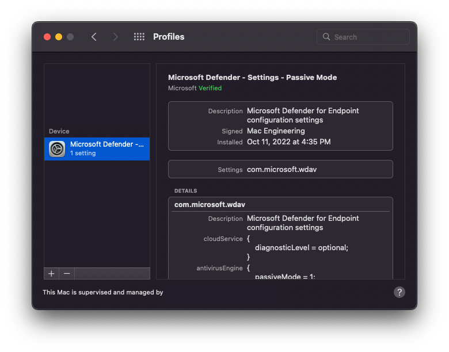Open help with question mark button
Screen dimensions: 449x352
pos(399,292)
